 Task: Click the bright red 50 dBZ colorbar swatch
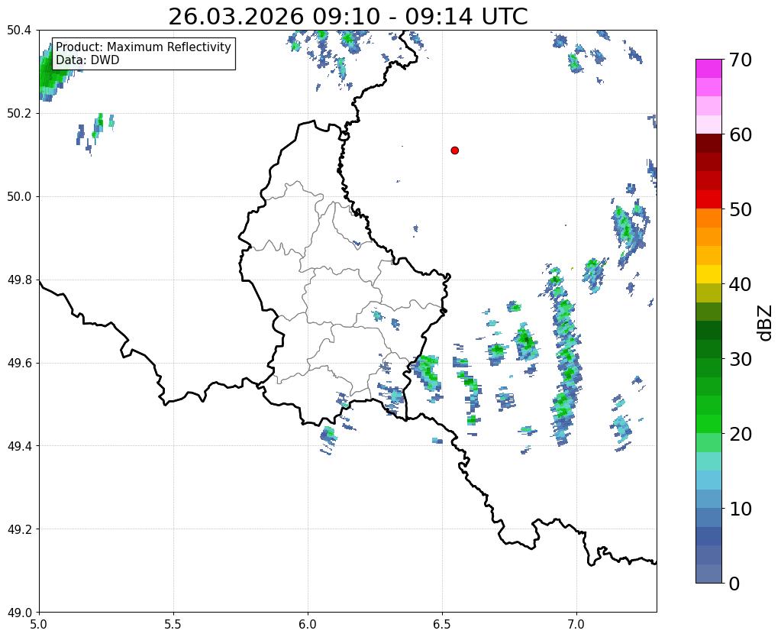[708, 199]
